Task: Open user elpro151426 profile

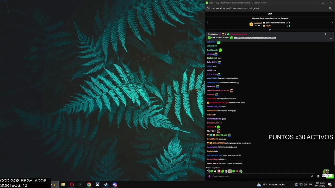Action: (x=212, y=78)
